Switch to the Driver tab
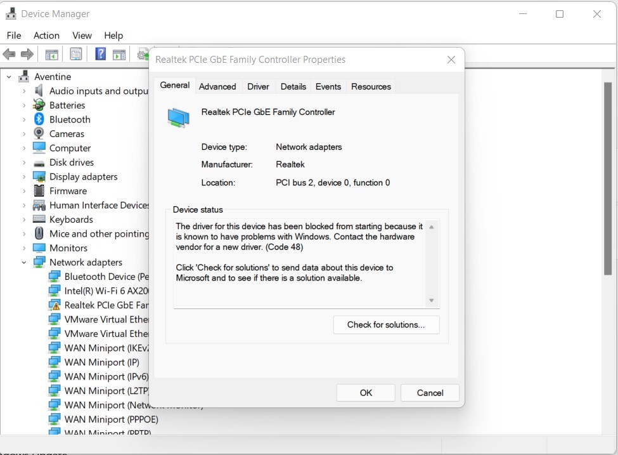The image size is (618, 455). coord(258,86)
